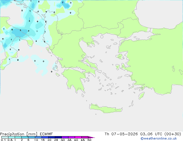The width and height of the screenshot is (183, 141).
Task: Pick the 5–10 mm light blue legend swatch
Action: (31, 137)
